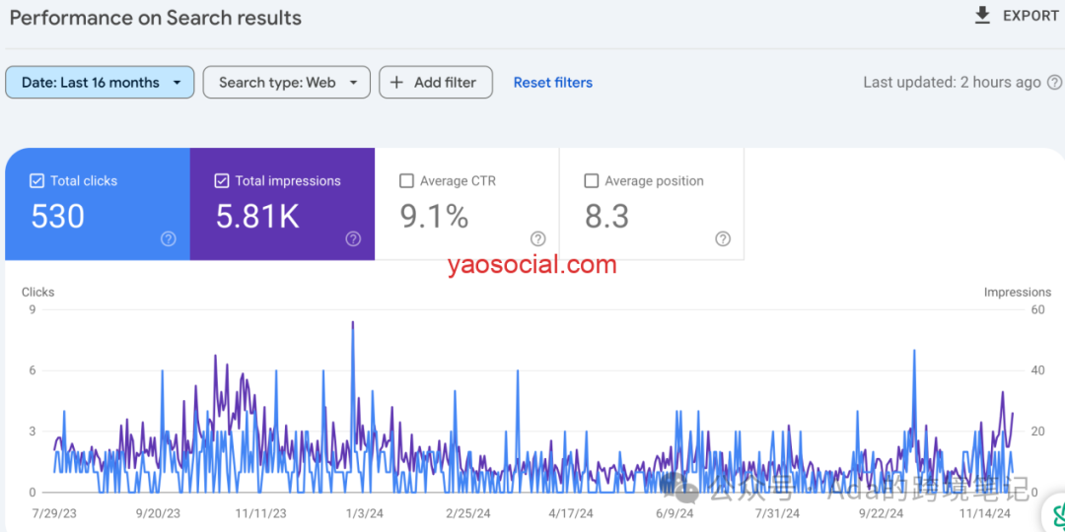Click the 1/3/24 clicks peak on chart

(353, 323)
